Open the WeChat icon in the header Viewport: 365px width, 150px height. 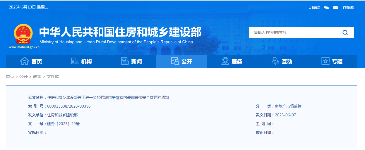pyautogui.click(x=327, y=8)
